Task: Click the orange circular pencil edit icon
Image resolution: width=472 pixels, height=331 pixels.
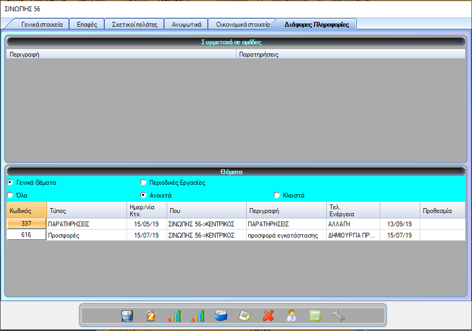Action: tap(151, 316)
